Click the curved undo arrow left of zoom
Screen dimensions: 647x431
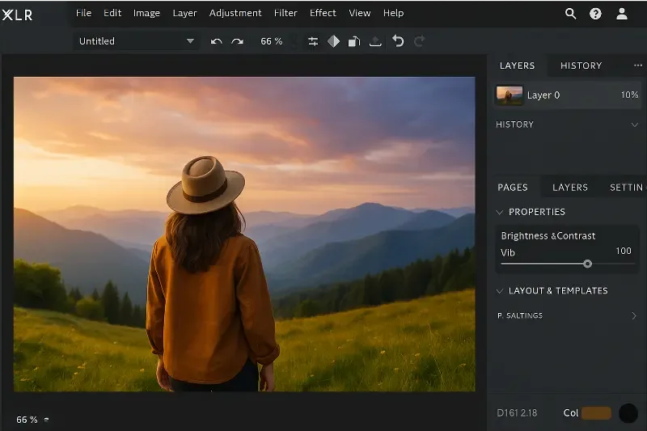tap(216, 41)
